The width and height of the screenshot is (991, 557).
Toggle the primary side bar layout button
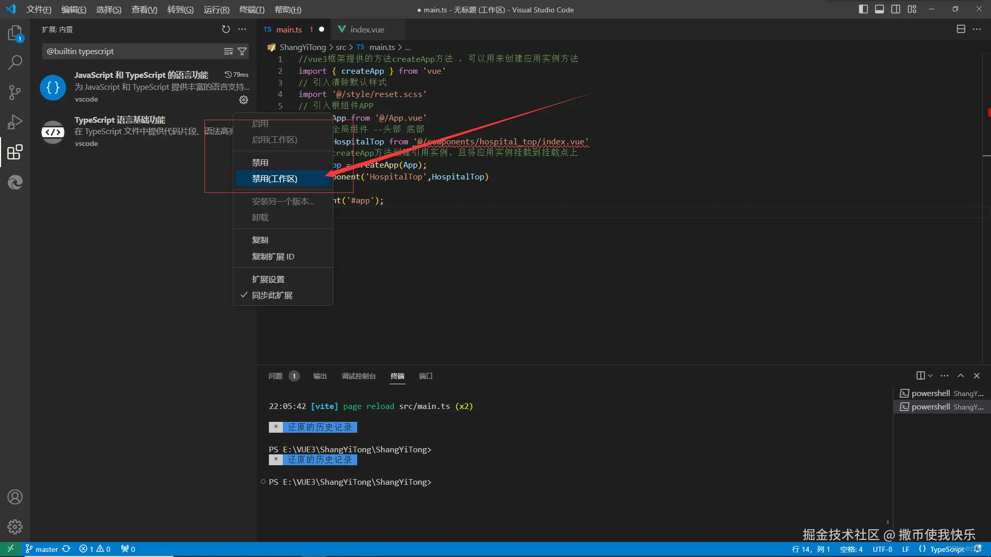(863, 9)
